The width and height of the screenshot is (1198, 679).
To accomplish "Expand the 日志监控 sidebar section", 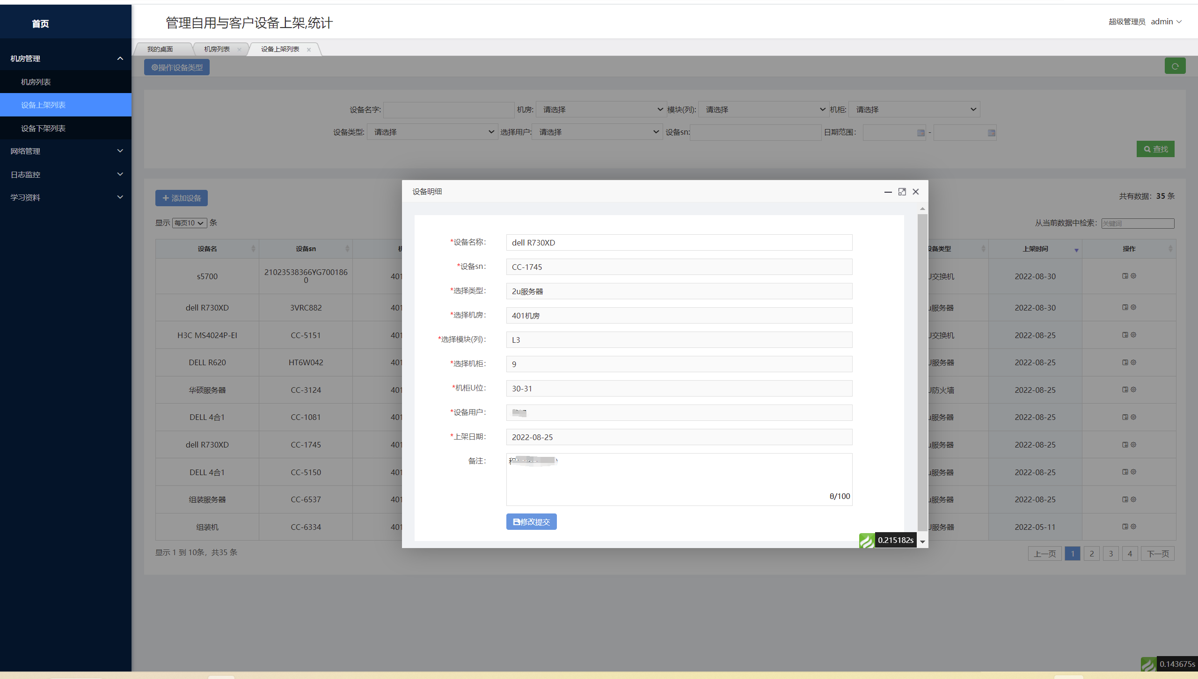I will point(66,174).
